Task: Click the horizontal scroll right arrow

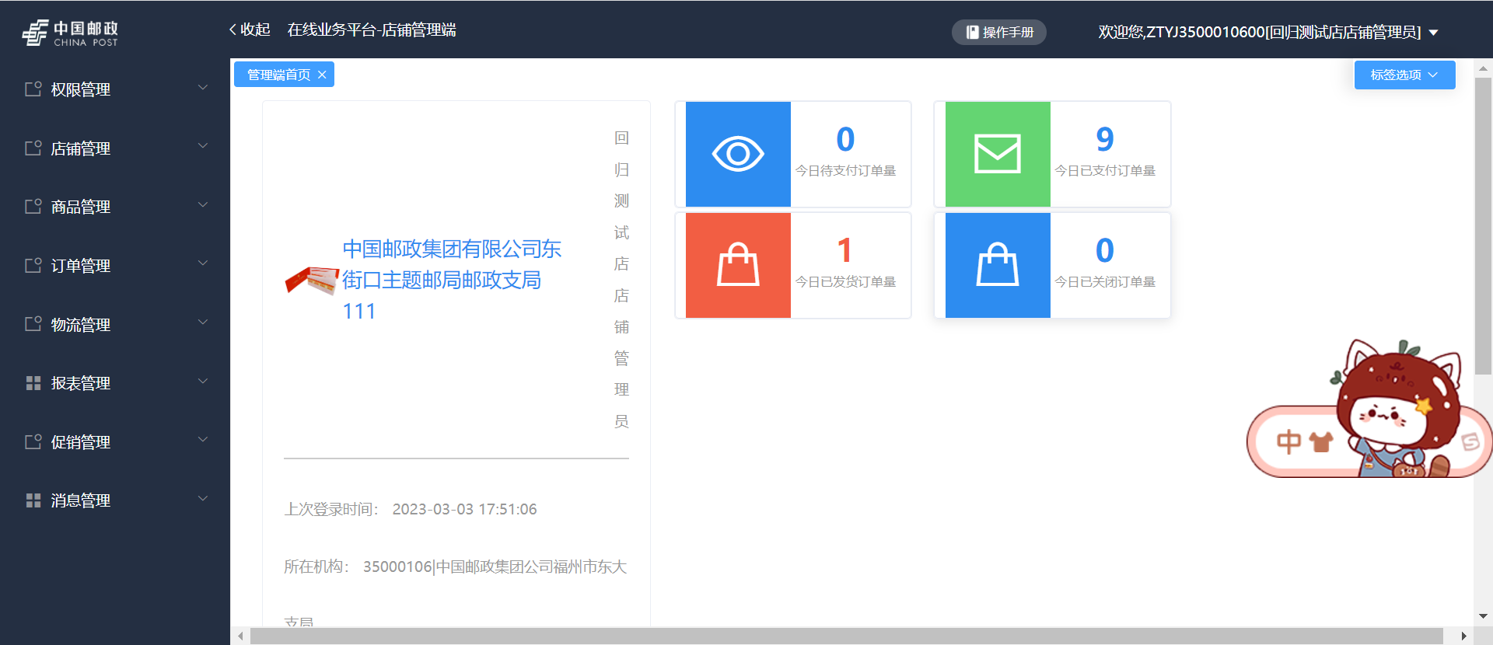Action: pyautogui.click(x=1463, y=636)
